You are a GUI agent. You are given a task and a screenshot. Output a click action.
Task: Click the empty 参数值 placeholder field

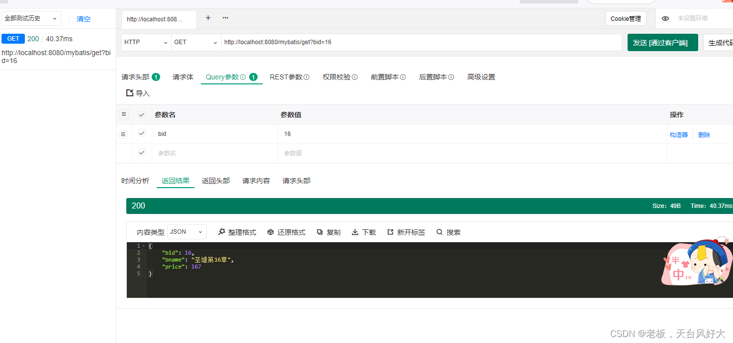[x=472, y=153]
